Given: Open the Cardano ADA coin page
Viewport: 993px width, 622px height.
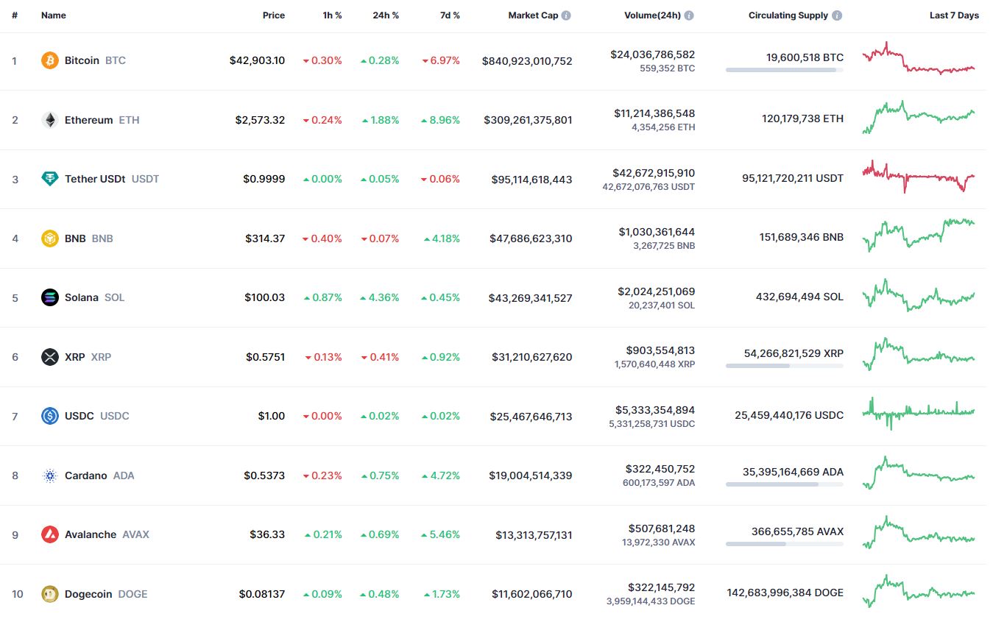Looking at the screenshot, I should [86, 476].
